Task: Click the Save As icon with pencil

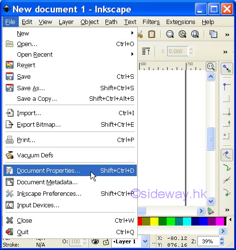Action: coord(10,88)
